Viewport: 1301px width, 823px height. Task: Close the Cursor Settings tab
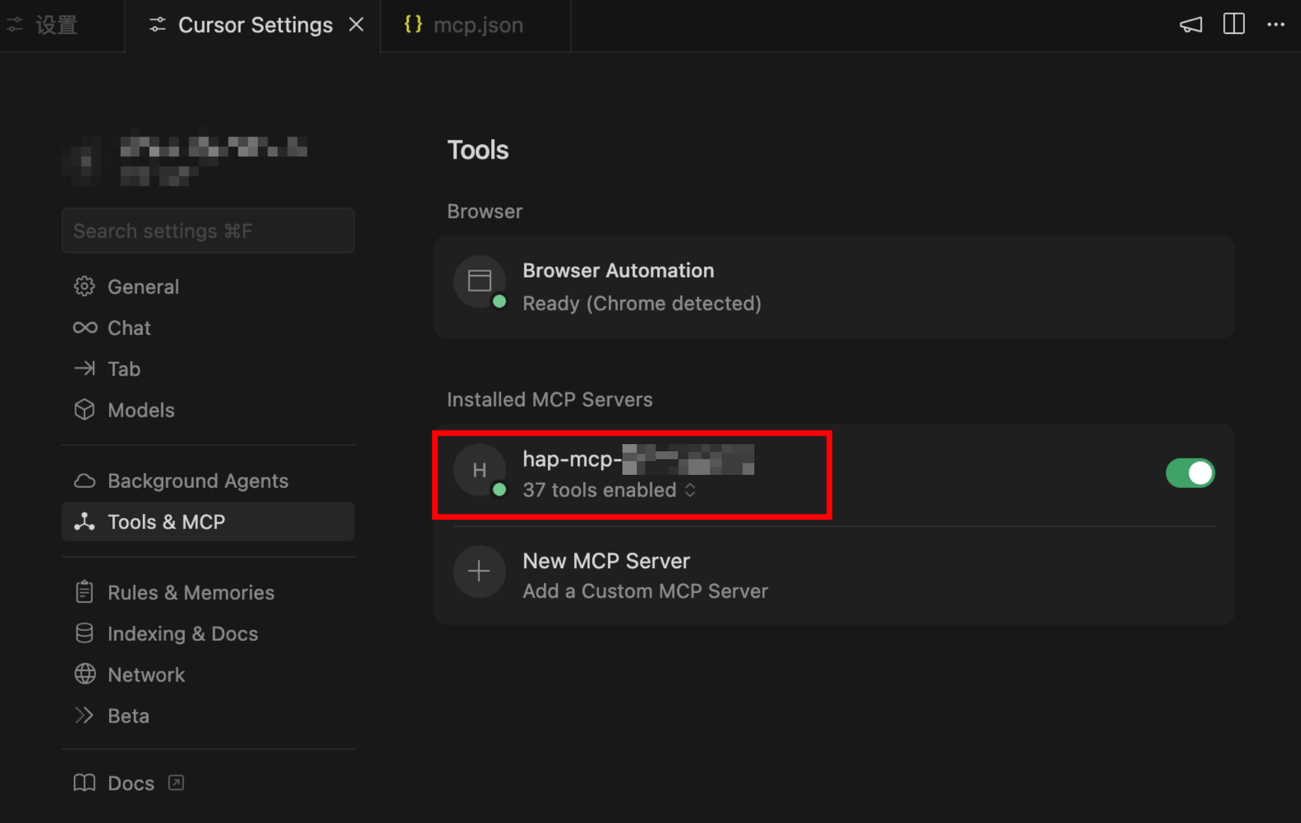(x=356, y=25)
